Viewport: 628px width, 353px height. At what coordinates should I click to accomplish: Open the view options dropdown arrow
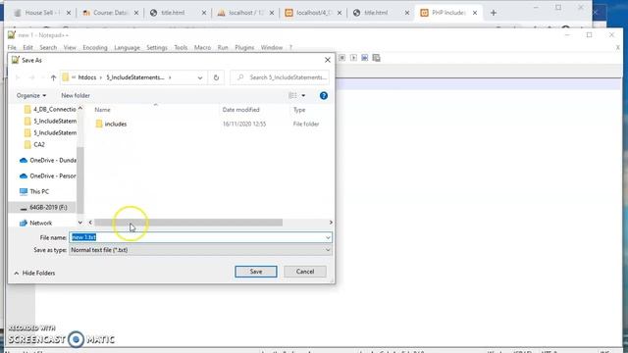[x=303, y=96]
